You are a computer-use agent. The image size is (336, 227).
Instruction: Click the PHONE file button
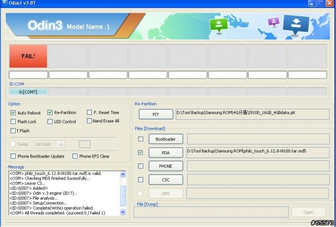point(165,166)
